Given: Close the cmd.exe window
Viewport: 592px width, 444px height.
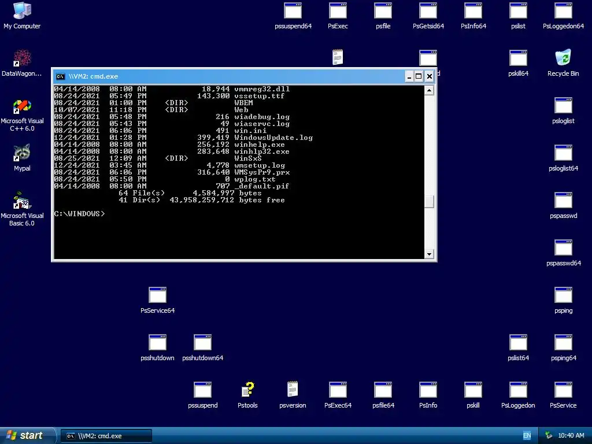Looking at the screenshot, I should (x=430, y=77).
